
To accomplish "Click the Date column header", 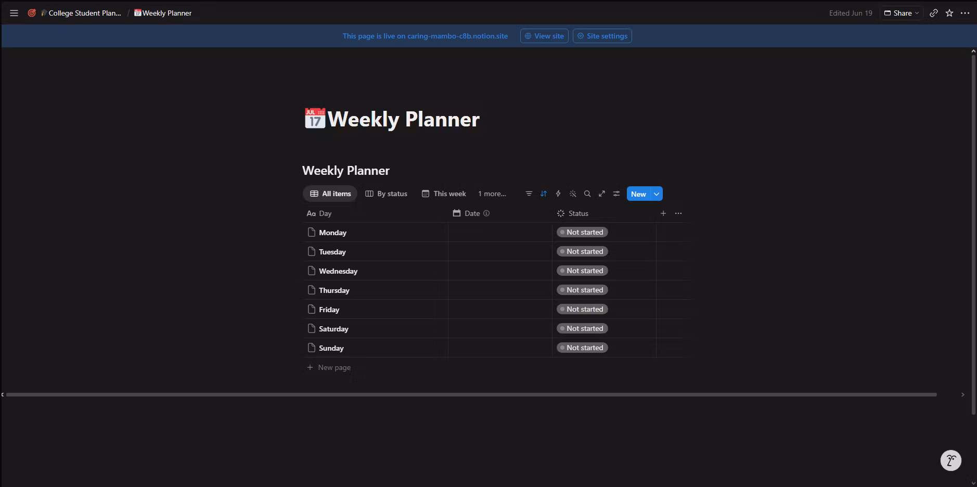I will (500, 213).
